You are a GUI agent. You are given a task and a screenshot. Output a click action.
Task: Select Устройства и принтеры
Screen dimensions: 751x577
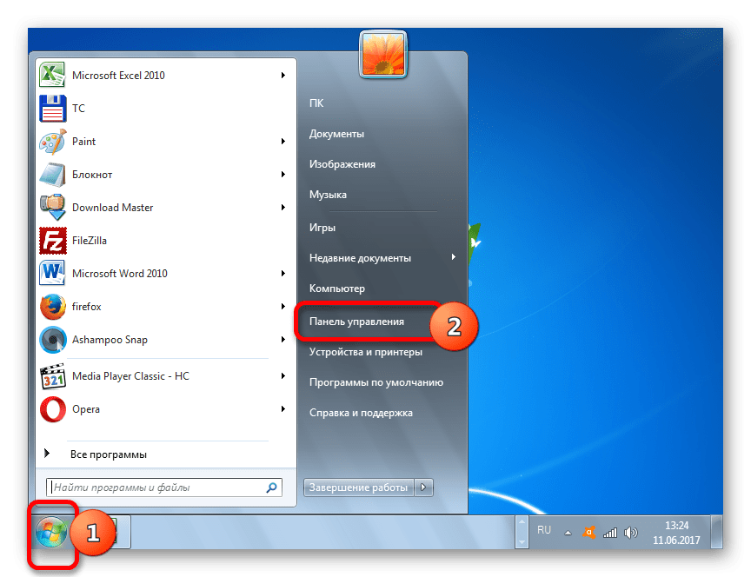click(x=365, y=352)
